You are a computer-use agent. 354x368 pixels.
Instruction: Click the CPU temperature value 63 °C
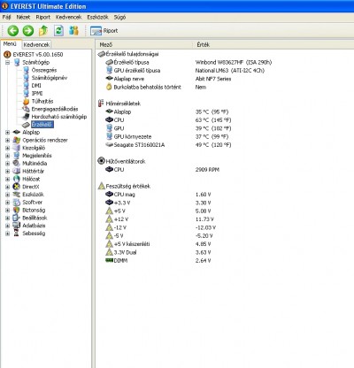[x=213, y=120]
